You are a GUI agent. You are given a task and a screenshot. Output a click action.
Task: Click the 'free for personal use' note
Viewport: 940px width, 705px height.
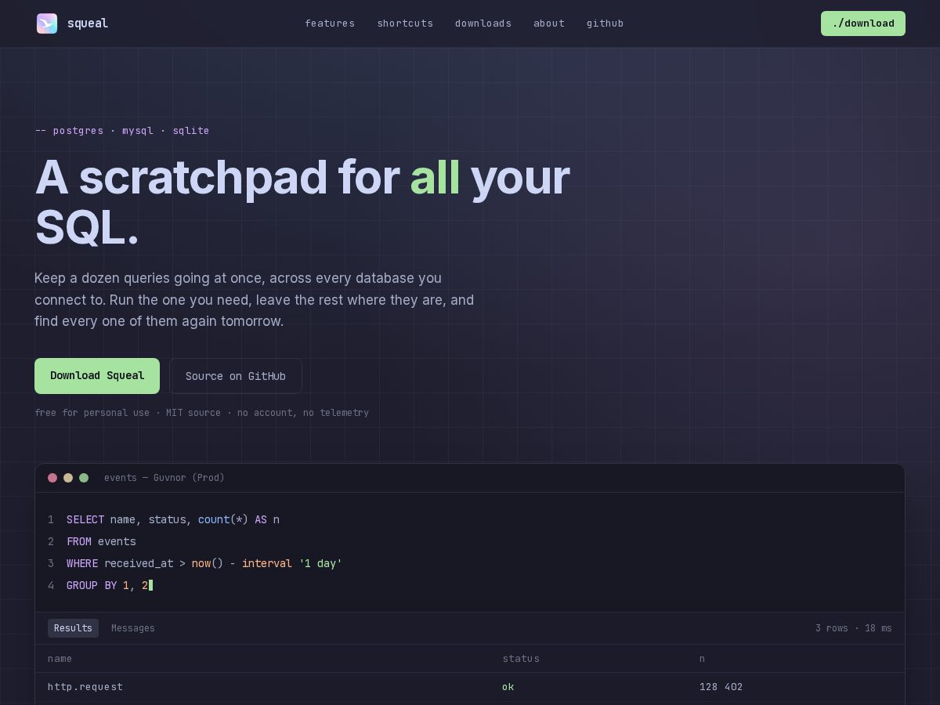[x=201, y=413]
